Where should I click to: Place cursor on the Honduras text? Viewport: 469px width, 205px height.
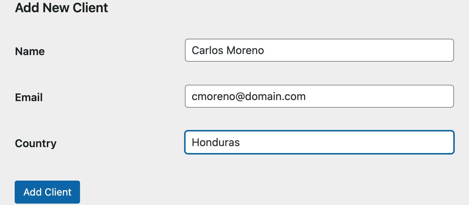(216, 142)
